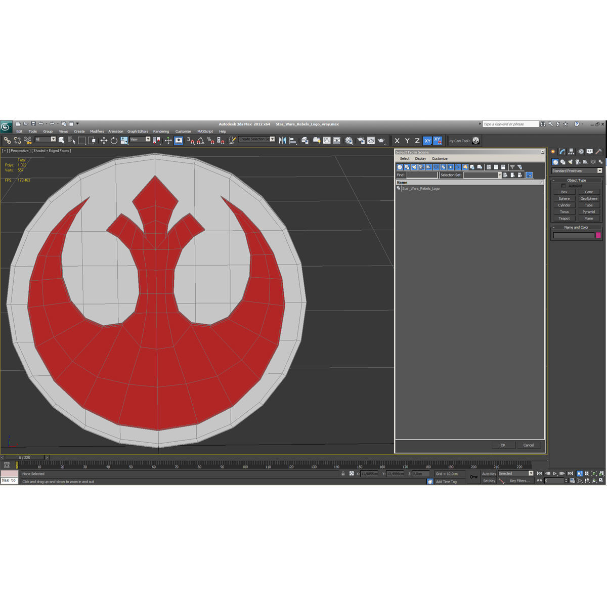Toggle Auto Key animation mode
This screenshot has width=607, height=607.
click(489, 474)
